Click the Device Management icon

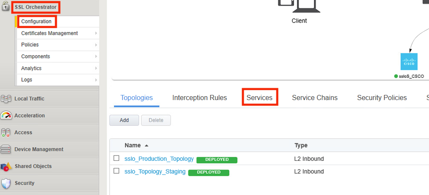tap(6, 149)
